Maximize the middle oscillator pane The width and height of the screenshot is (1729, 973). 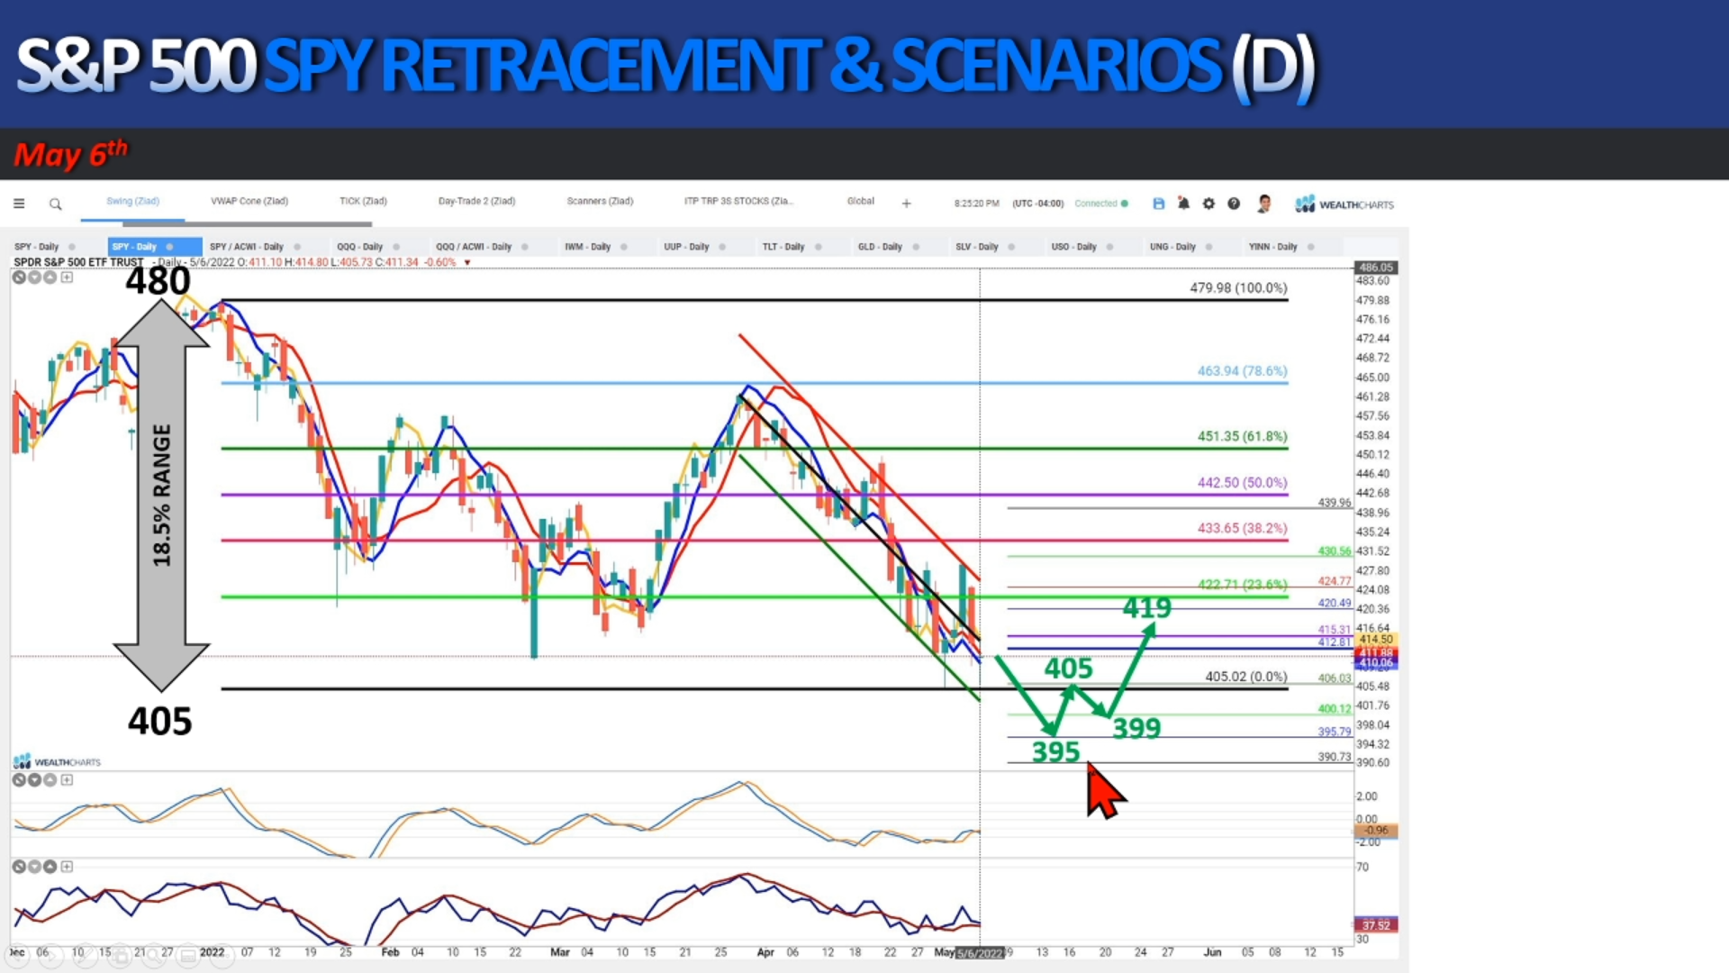point(67,780)
